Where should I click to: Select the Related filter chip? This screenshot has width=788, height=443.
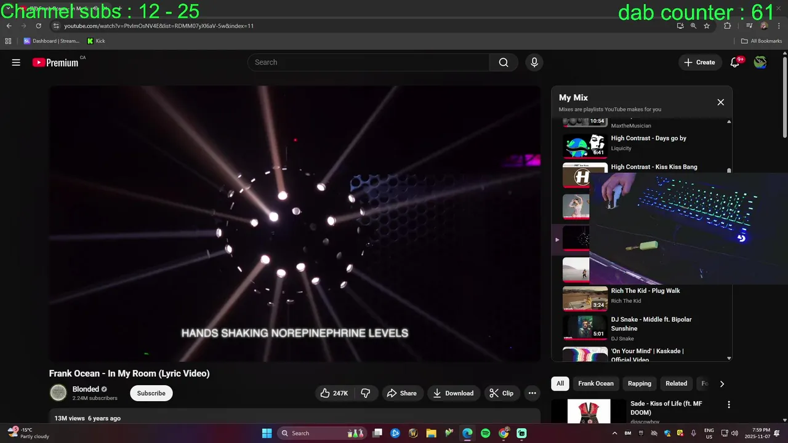(676, 383)
